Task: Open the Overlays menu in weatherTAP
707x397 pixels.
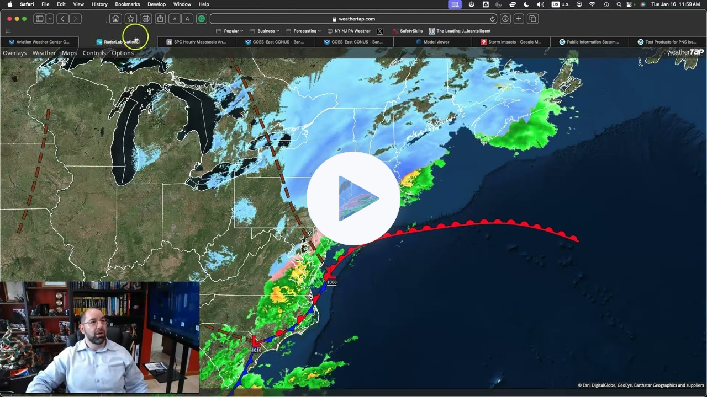Action: point(14,52)
